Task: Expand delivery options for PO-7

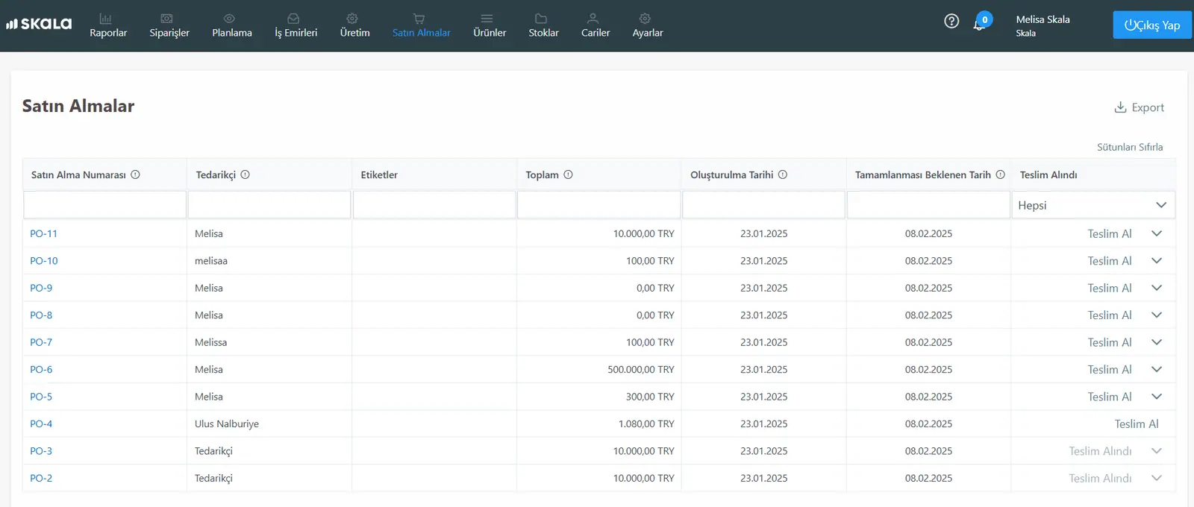Action: (x=1157, y=342)
